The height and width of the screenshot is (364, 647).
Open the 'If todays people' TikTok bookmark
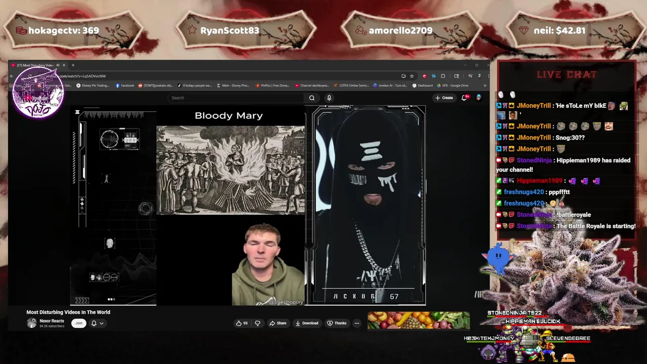[x=194, y=85]
